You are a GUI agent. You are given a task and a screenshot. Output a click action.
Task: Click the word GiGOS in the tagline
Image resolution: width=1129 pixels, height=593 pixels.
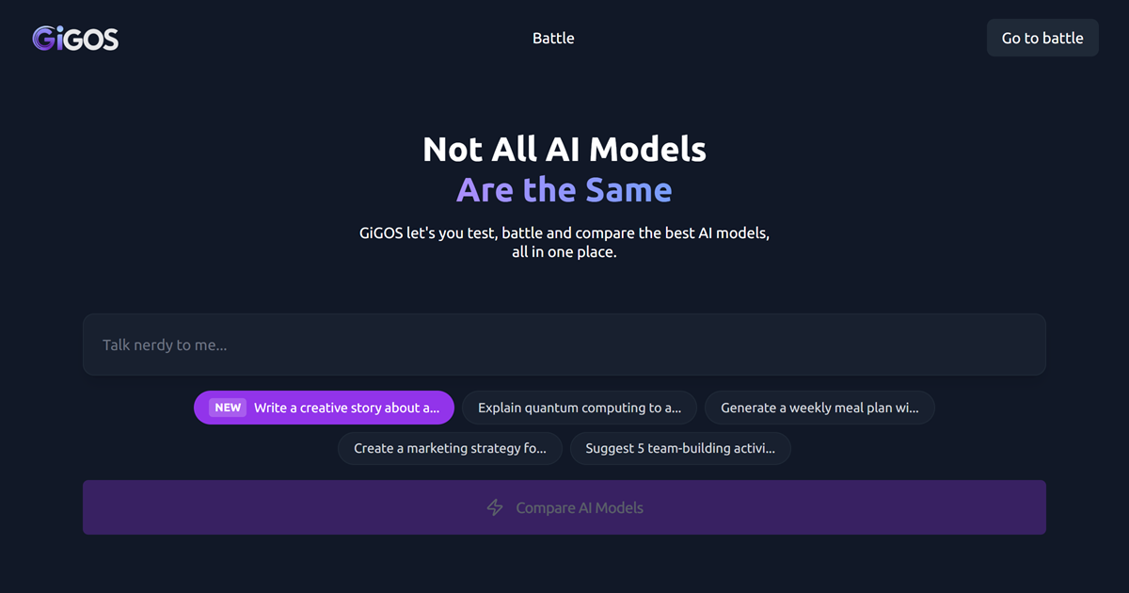[380, 232]
